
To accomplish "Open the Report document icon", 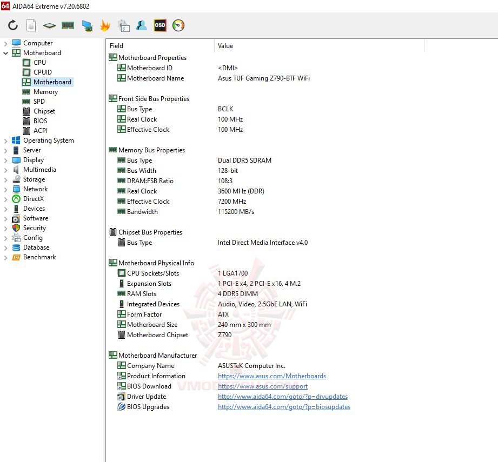I will [x=31, y=25].
